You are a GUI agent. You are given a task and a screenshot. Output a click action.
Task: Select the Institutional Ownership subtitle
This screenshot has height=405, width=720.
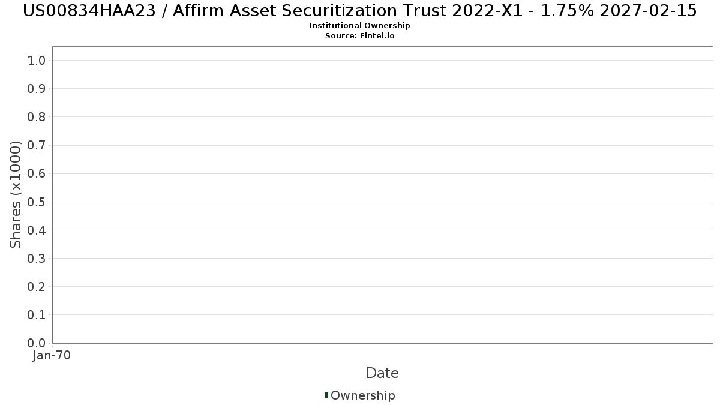point(360,26)
